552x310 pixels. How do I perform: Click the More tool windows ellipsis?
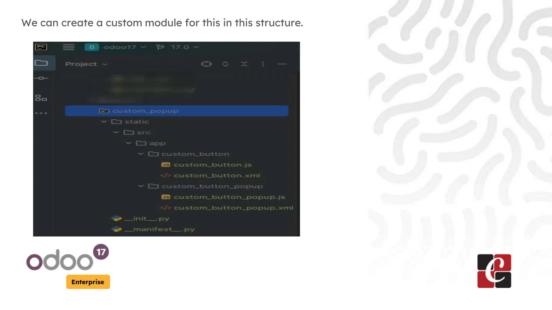pos(41,113)
